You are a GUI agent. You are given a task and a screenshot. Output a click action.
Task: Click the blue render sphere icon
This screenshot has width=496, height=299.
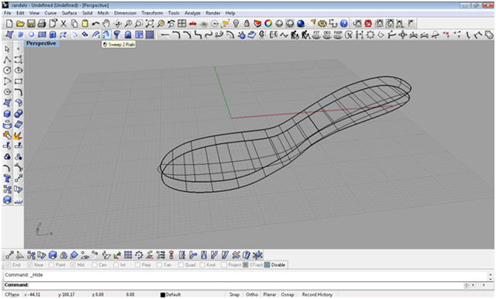tap(301, 24)
